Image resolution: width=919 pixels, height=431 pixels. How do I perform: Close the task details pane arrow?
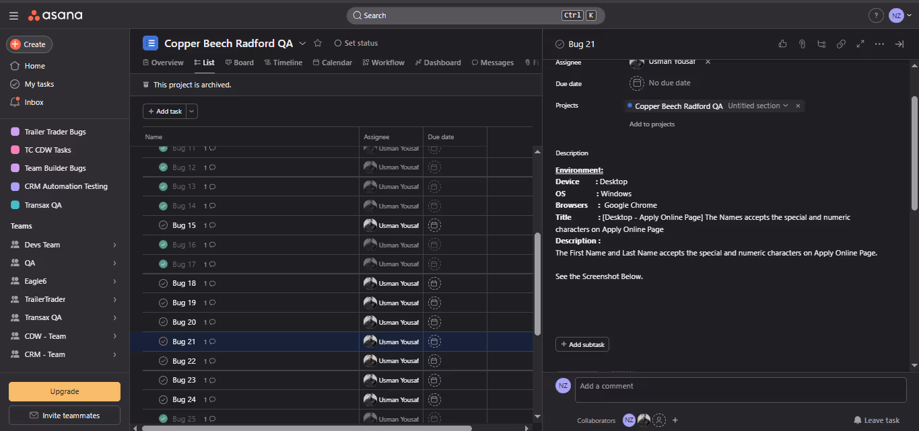pyautogui.click(x=899, y=44)
